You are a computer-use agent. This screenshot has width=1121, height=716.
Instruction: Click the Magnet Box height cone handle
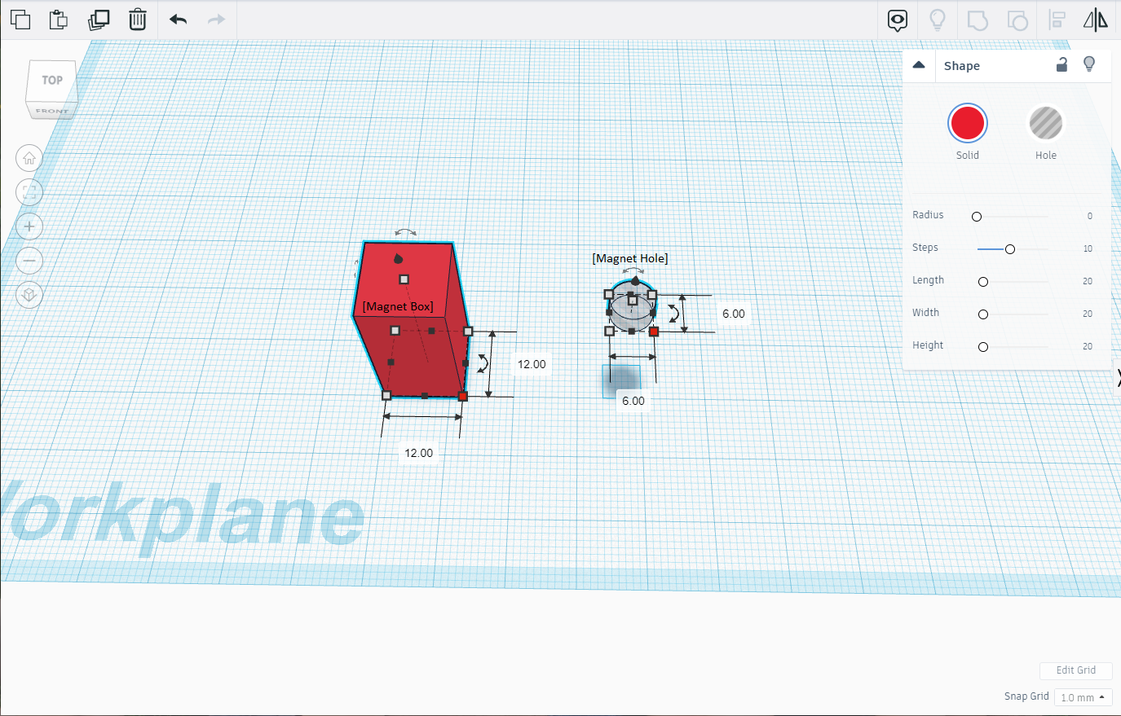coord(398,259)
